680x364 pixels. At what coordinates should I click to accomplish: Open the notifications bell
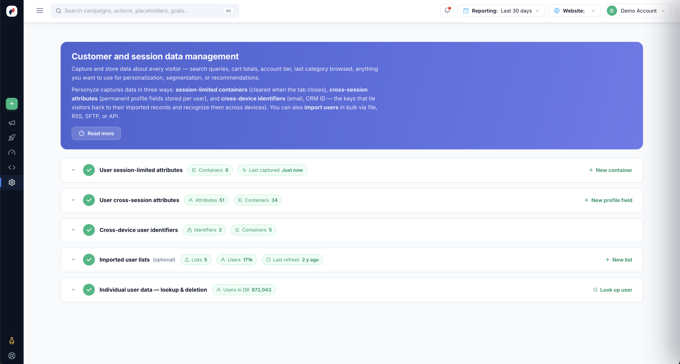tap(447, 11)
